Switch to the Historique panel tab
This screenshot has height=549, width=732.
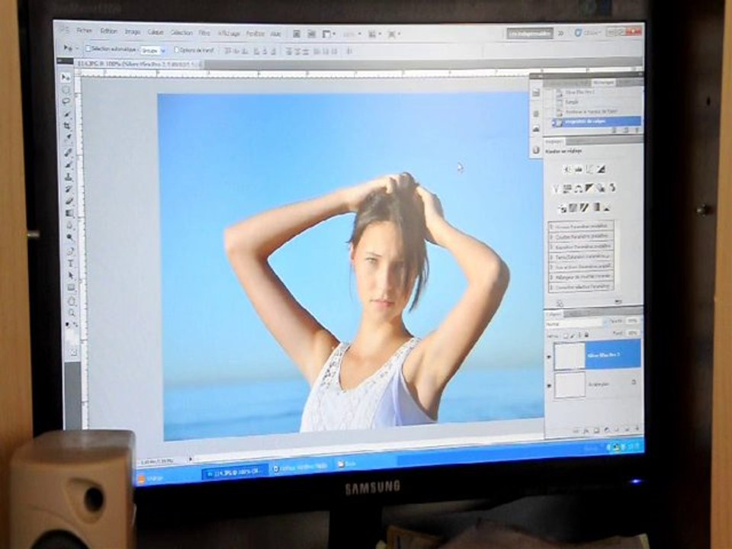(x=603, y=82)
